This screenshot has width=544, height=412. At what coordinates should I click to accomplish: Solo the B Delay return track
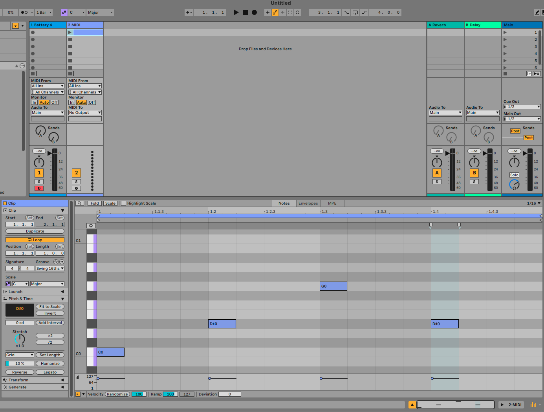coord(474,182)
